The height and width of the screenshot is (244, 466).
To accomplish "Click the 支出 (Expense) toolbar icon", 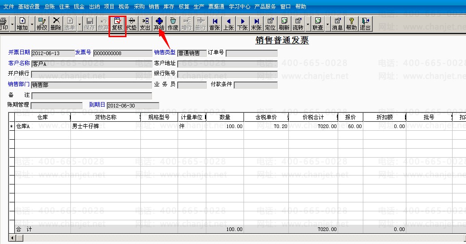I will click(145, 24).
